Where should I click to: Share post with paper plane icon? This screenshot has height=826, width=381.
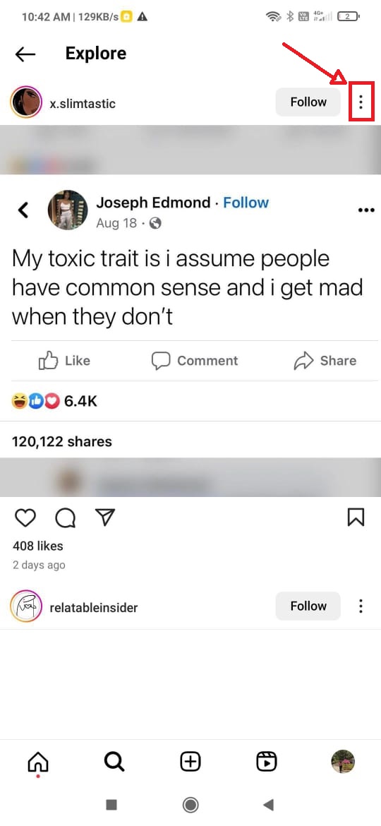tap(105, 518)
